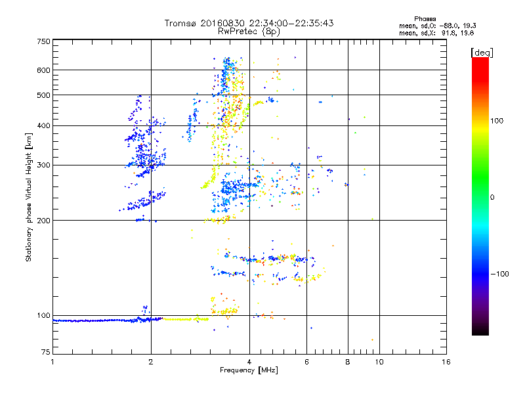Click the plot title 'Tromsø 20160830 22:34:00-22:35:43'
The height and width of the screenshot is (394, 525).
tap(249, 23)
